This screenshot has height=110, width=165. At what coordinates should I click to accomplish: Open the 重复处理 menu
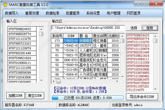(32, 13)
